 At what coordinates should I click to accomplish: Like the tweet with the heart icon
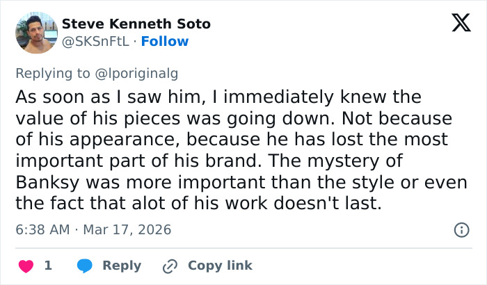click(x=26, y=266)
